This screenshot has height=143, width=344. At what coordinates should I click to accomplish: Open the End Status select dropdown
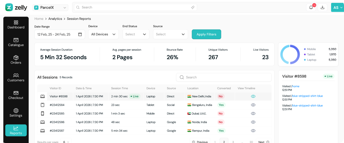136,34
